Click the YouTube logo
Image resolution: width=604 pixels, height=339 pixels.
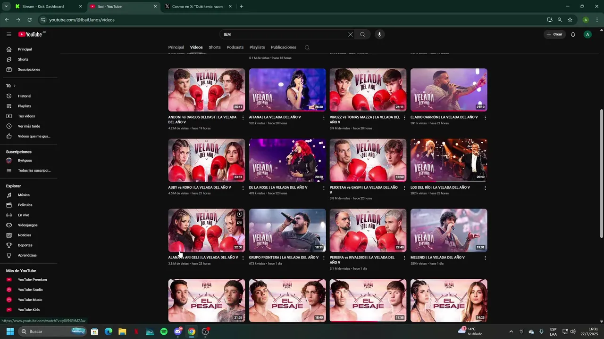[x=31, y=34]
